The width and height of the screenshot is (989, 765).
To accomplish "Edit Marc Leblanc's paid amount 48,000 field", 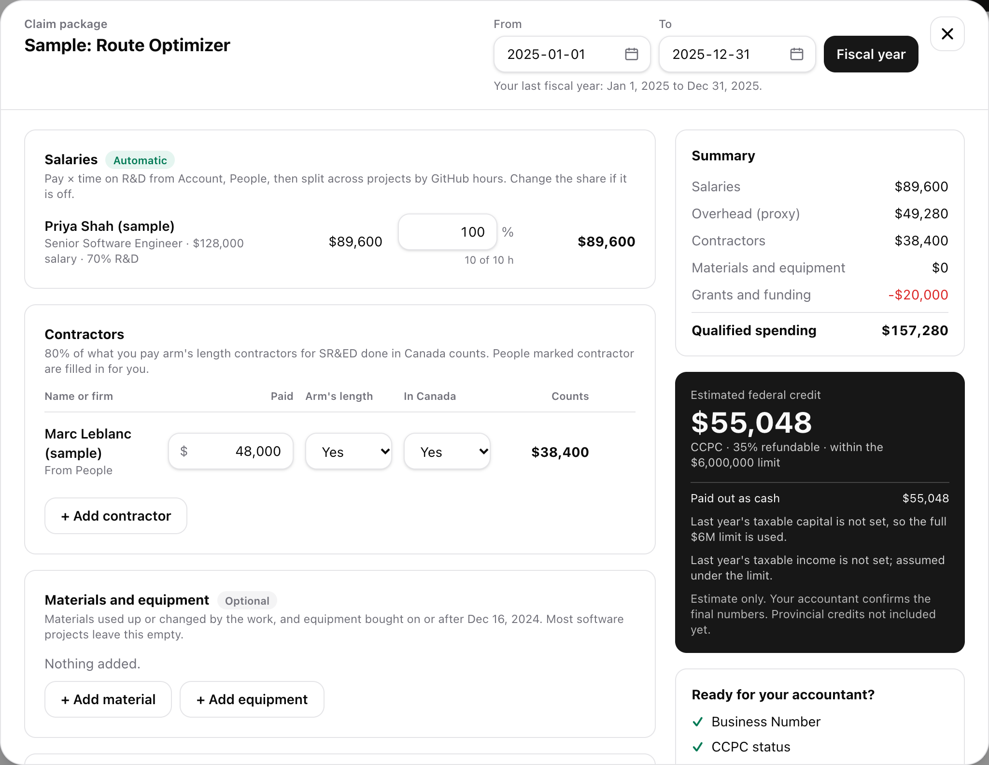I will tap(231, 451).
